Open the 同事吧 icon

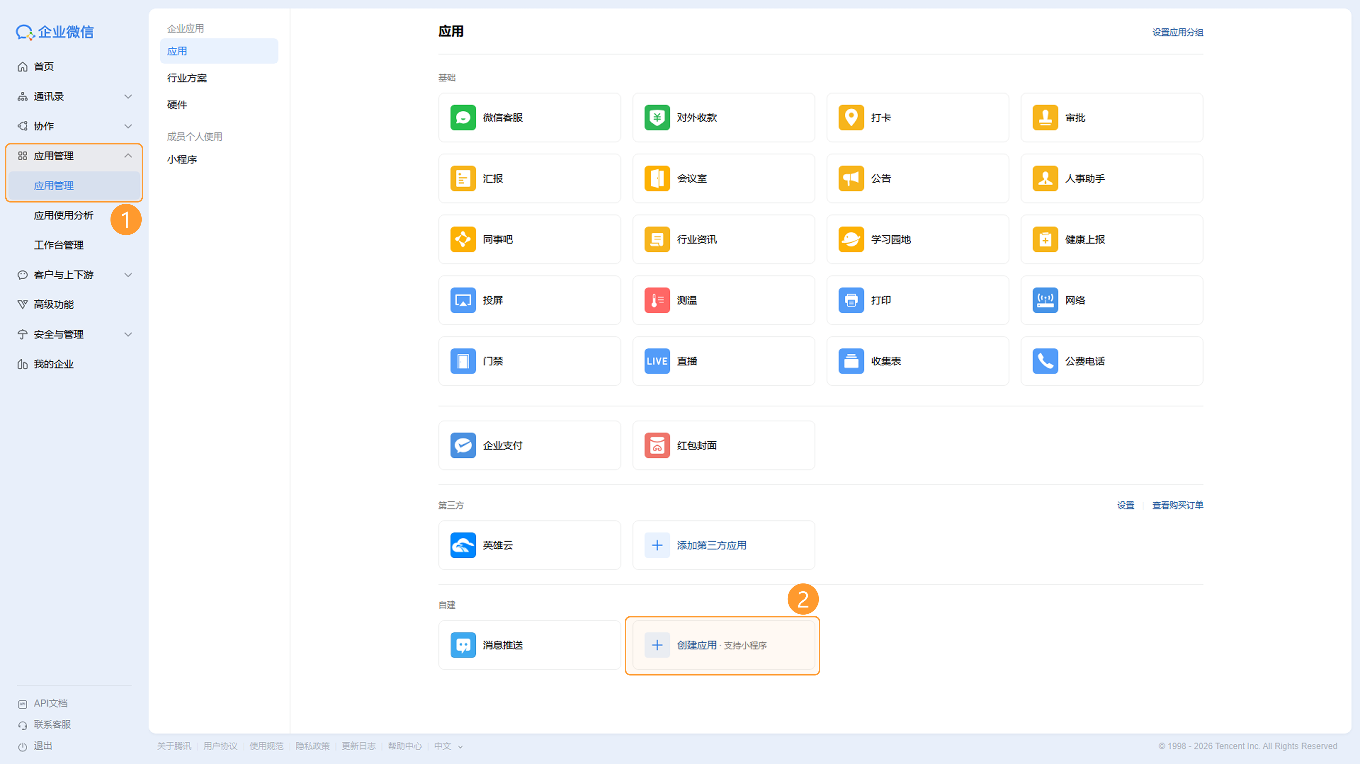coord(463,240)
